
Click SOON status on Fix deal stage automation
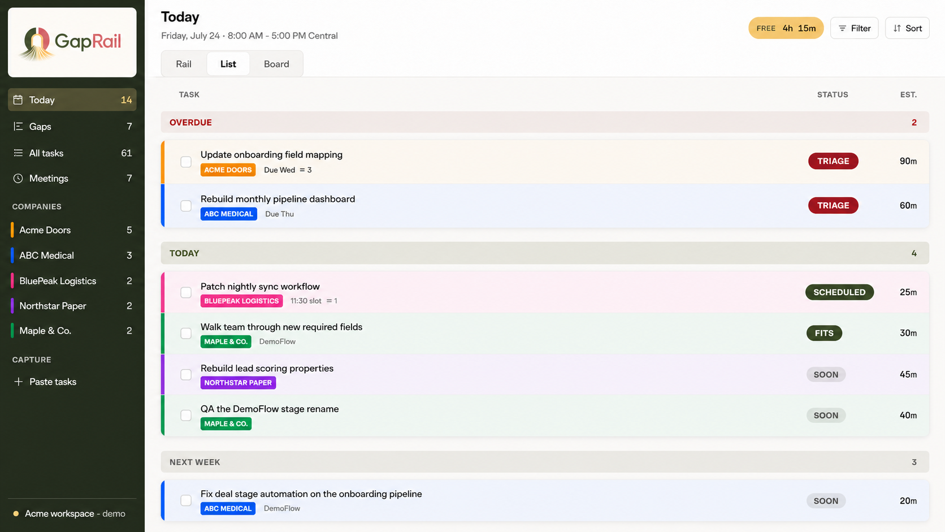pyautogui.click(x=826, y=501)
